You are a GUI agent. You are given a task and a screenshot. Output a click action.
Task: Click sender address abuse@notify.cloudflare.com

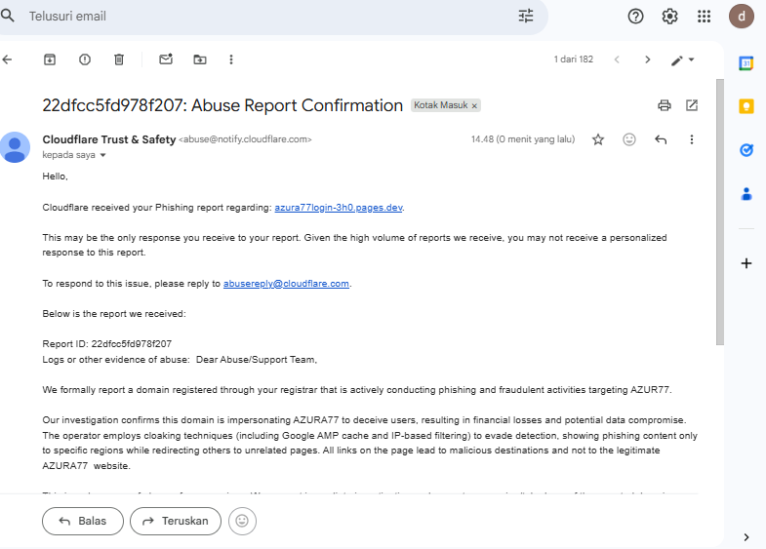pos(245,139)
